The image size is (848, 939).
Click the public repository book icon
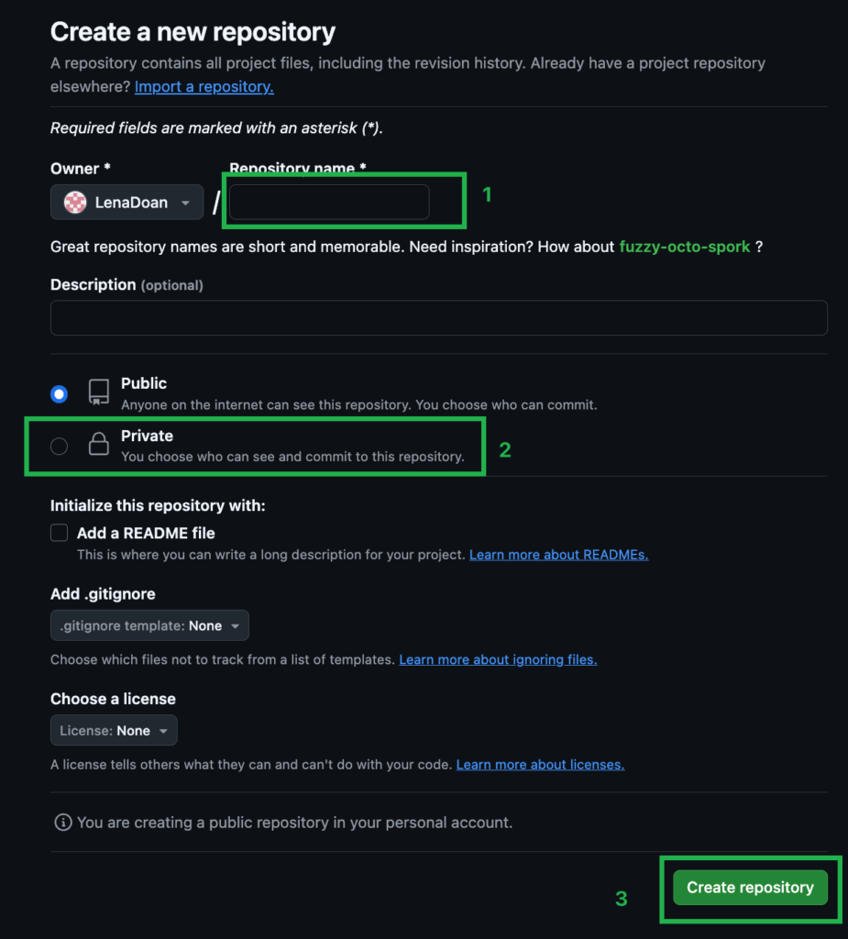tap(99, 392)
